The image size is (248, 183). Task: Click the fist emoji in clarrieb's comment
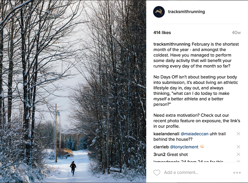tap(202, 147)
